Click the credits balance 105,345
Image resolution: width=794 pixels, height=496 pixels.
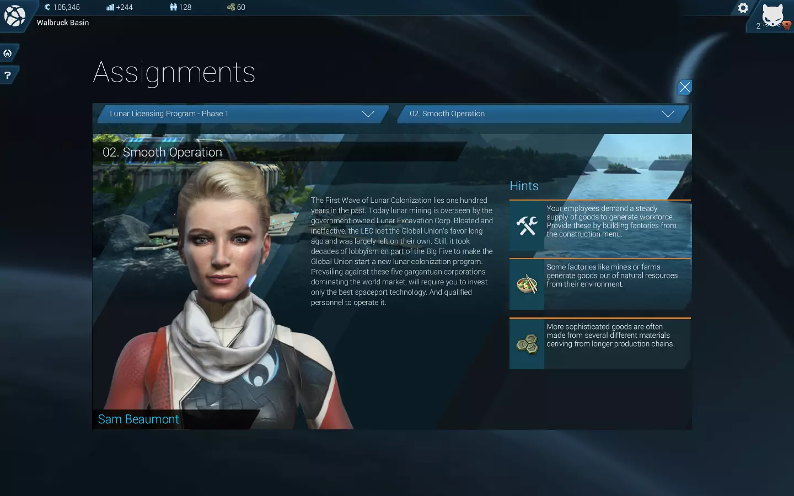[62, 7]
